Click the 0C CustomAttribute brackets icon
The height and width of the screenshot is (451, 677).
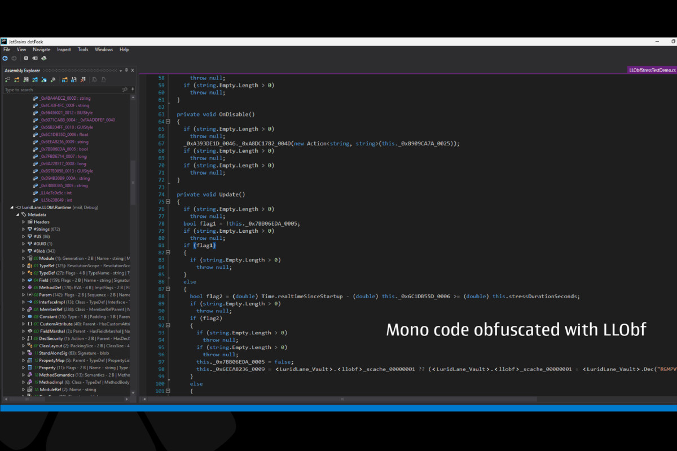[29, 324]
